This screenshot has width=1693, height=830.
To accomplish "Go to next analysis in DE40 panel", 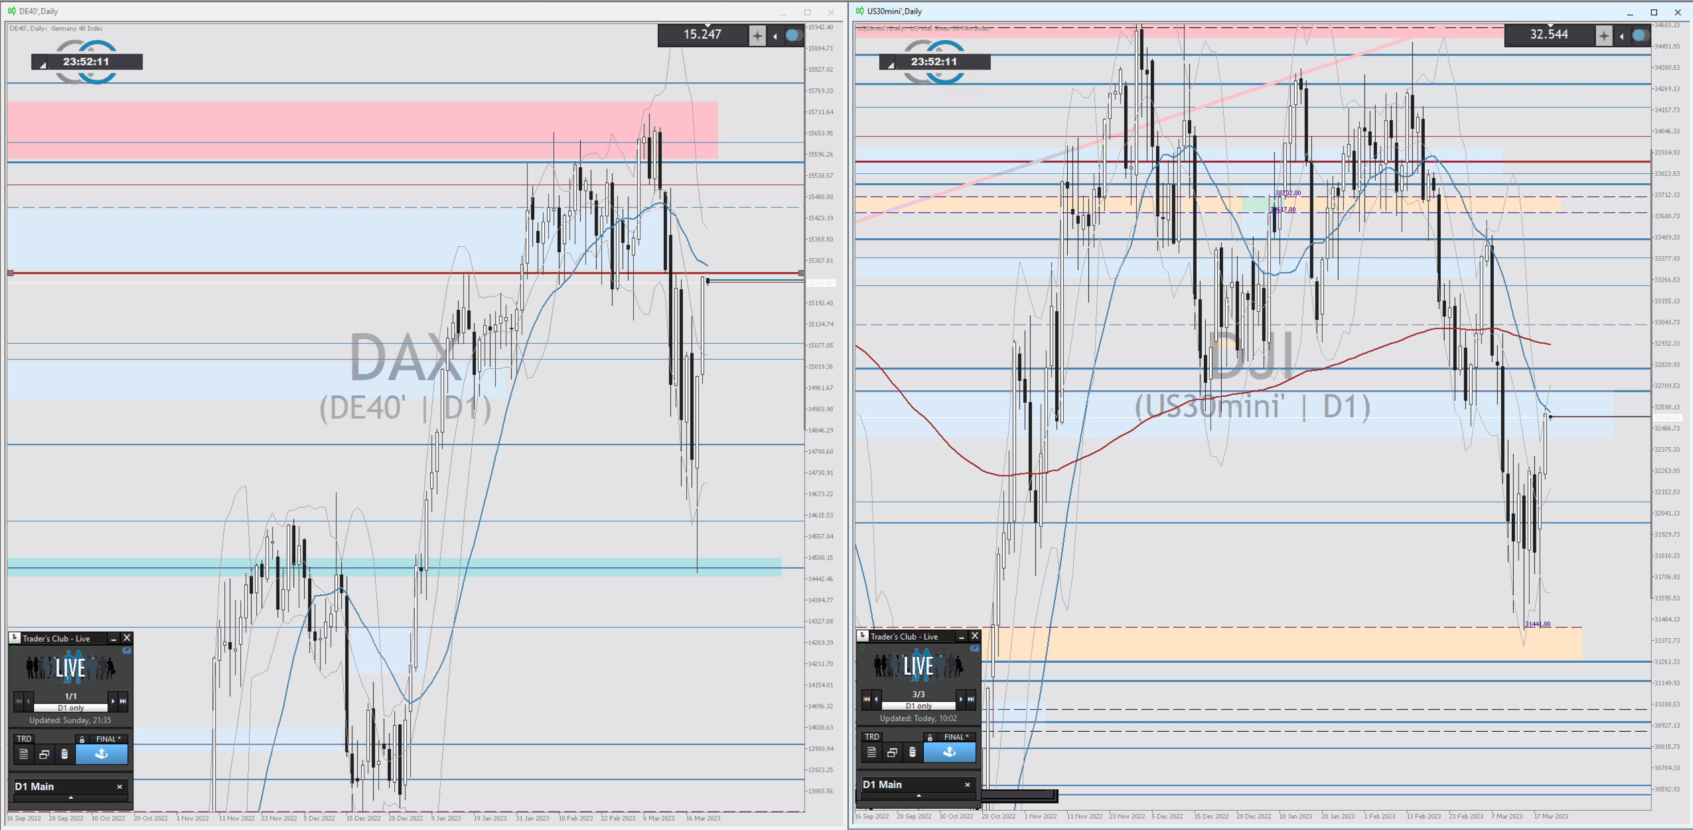I will [x=113, y=701].
